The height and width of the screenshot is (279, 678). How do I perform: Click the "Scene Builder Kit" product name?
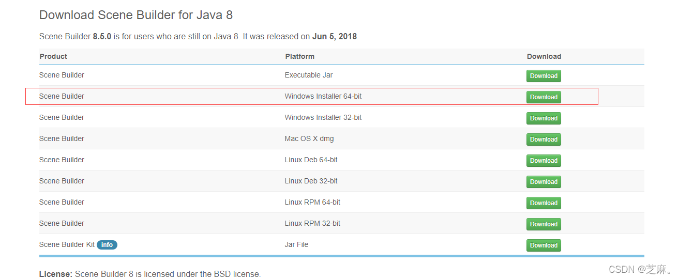pos(67,244)
